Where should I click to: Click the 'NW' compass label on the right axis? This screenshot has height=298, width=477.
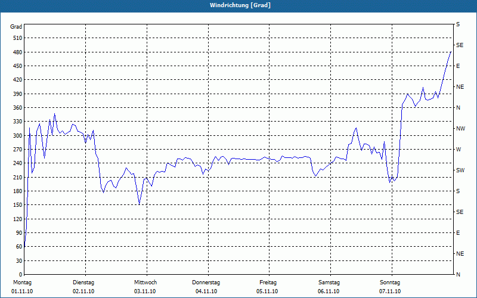(x=460, y=129)
